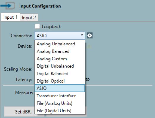The height and width of the screenshot is (118, 155).
Task: Select Analog Unbalanced connector option
Action: 60,44
